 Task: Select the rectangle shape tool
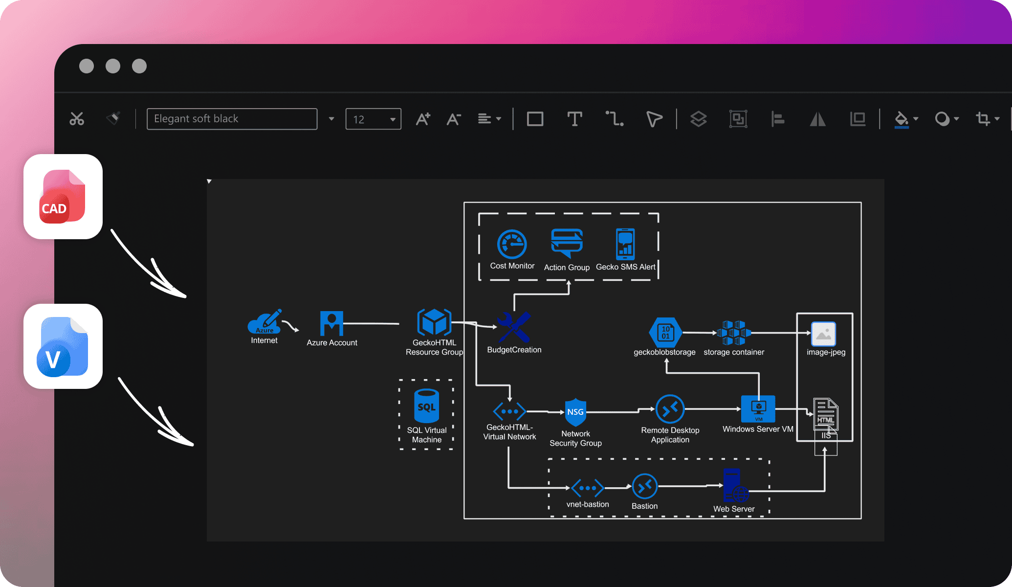535,119
